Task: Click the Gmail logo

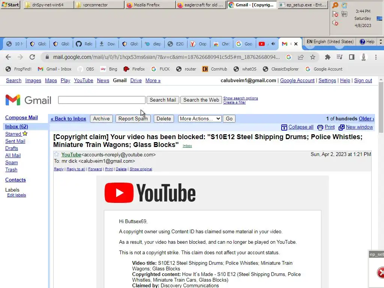Action: point(28,100)
